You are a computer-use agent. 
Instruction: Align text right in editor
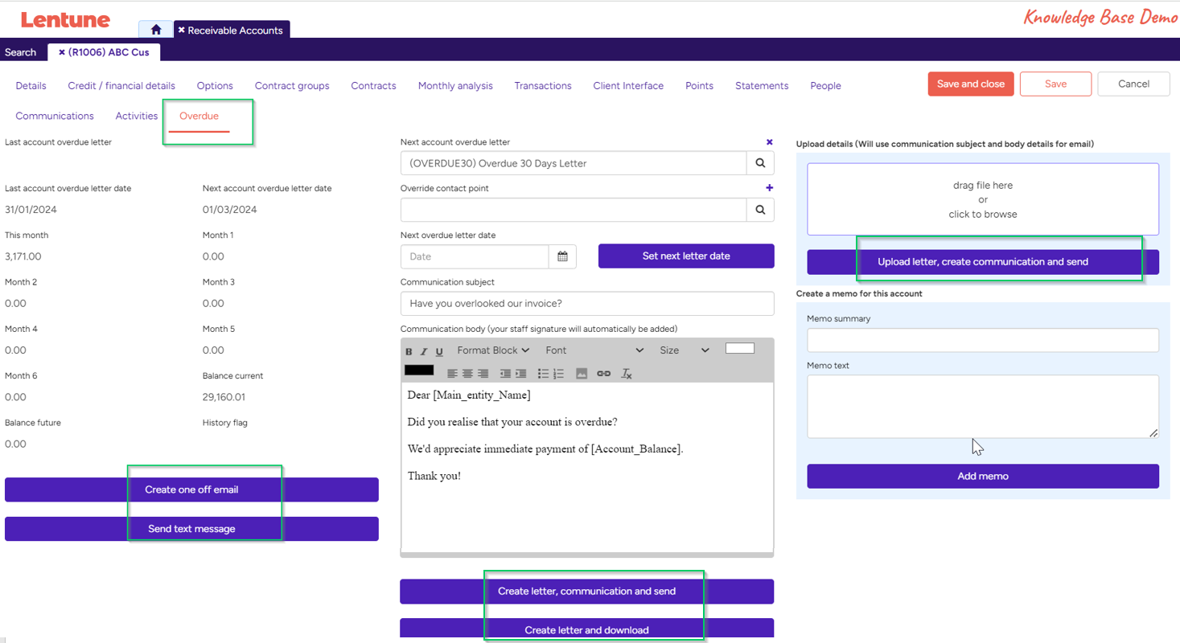(483, 374)
